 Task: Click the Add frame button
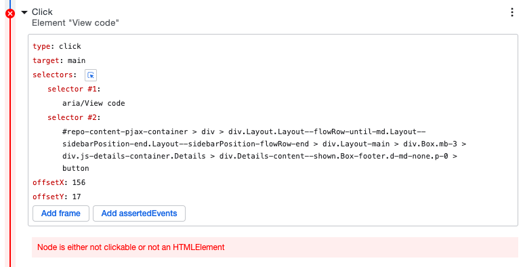coord(61,213)
